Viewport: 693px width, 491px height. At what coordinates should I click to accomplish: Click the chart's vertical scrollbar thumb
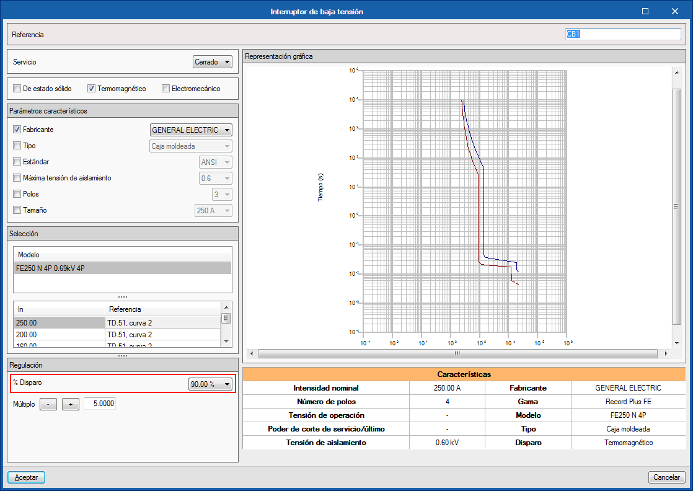(677, 206)
